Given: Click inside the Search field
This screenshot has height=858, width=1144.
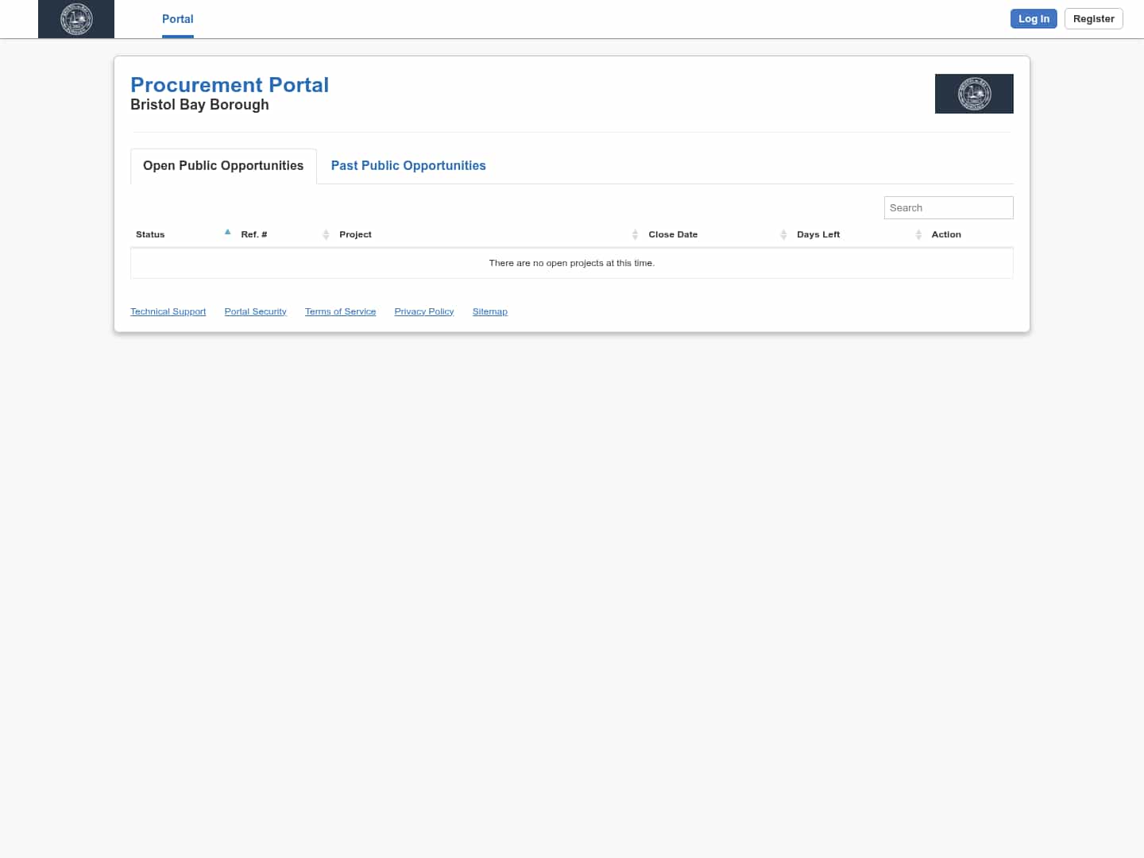Looking at the screenshot, I should (949, 207).
